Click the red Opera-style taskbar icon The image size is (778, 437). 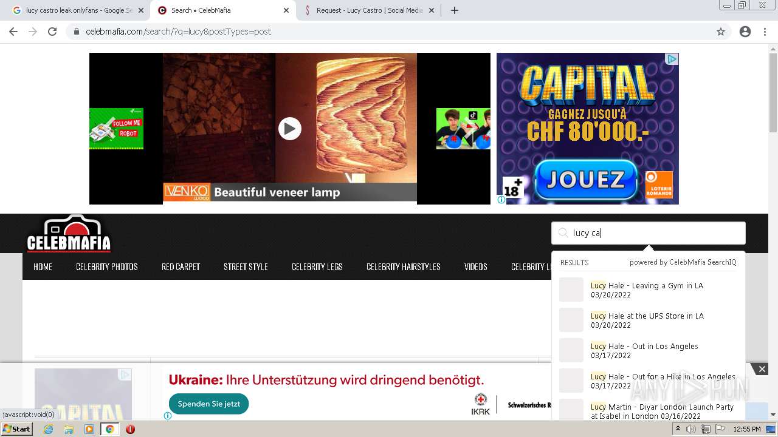(x=130, y=429)
